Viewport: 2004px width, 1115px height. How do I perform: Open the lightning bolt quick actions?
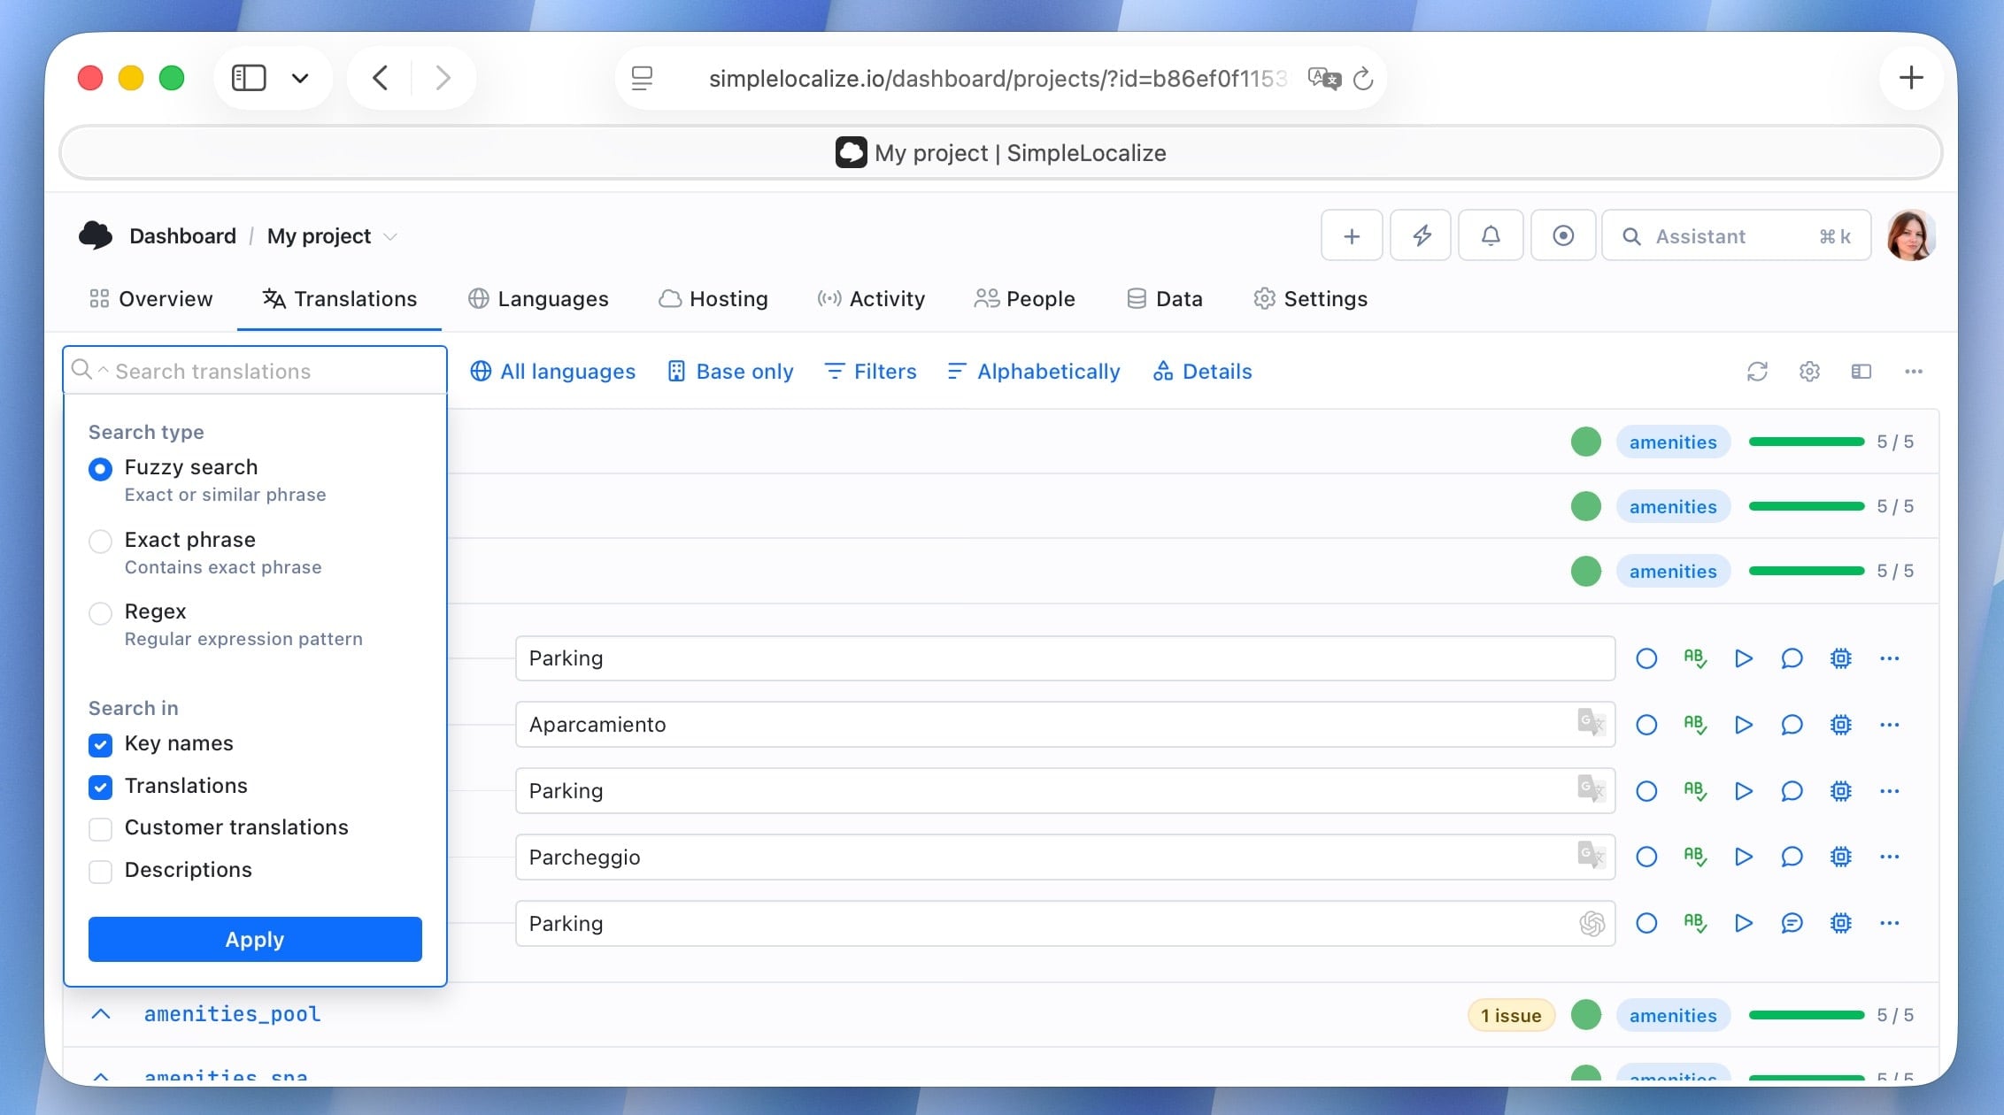[1421, 236]
